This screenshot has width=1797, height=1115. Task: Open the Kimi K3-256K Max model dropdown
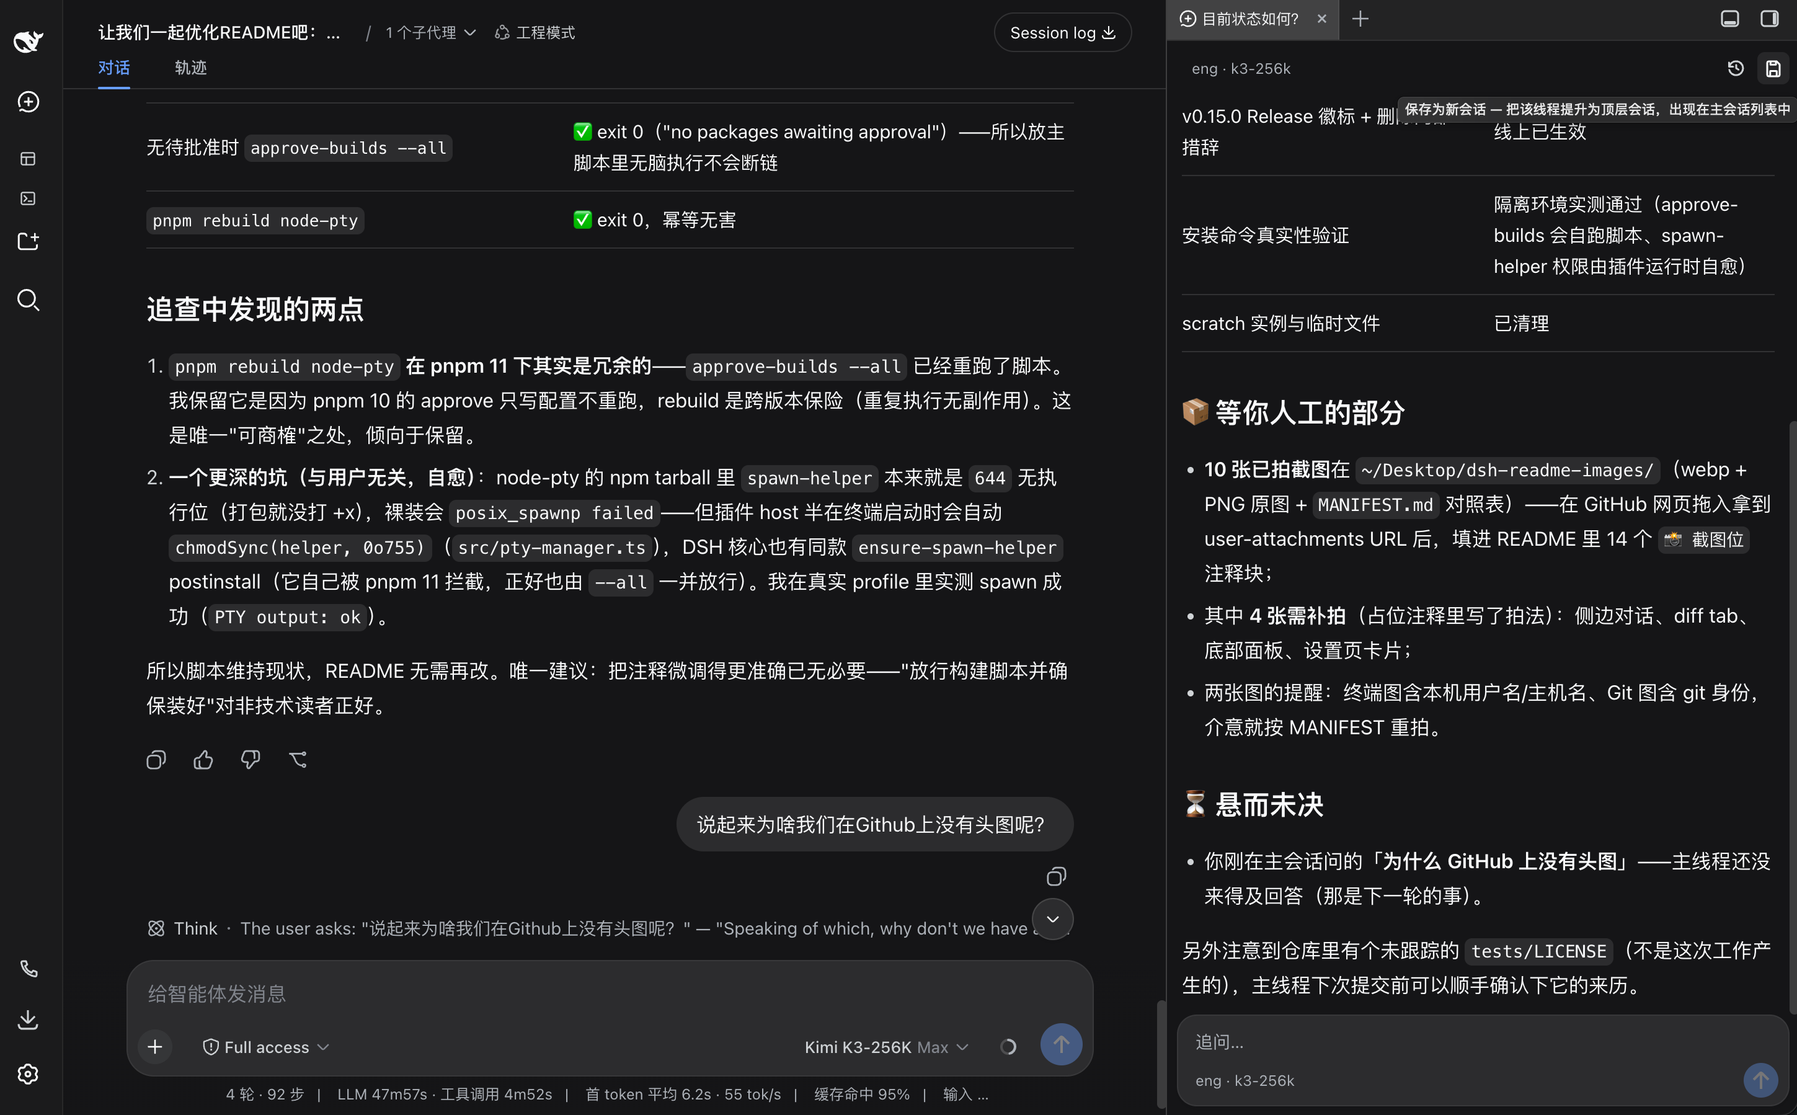(886, 1046)
